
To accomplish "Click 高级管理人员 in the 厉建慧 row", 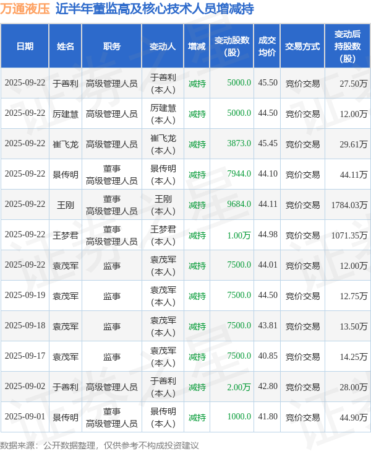I will tap(112, 114).
